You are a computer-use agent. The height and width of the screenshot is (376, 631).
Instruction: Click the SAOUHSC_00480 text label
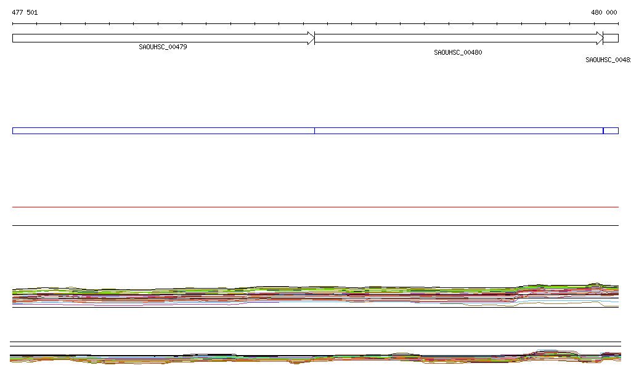[458, 53]
